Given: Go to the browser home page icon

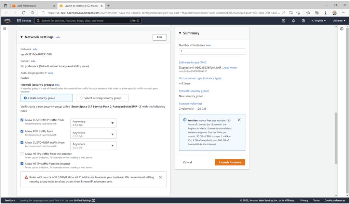Looking at the screenshot, I should click(32, 13).
